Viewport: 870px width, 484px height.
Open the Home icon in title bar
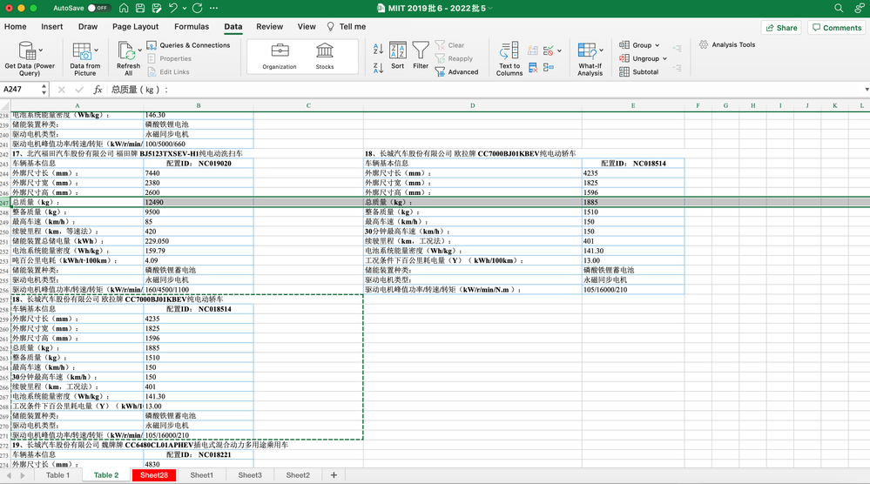pos(124,8)
